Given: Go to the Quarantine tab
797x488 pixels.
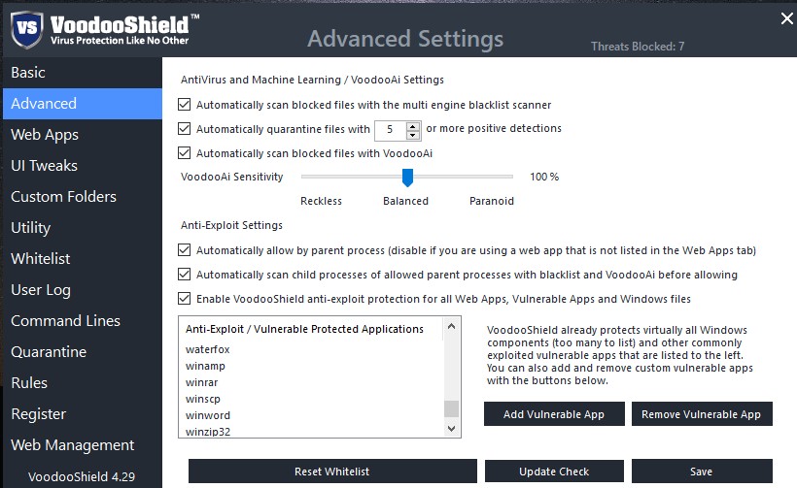Looking at the screenshot, I should 49,352.
